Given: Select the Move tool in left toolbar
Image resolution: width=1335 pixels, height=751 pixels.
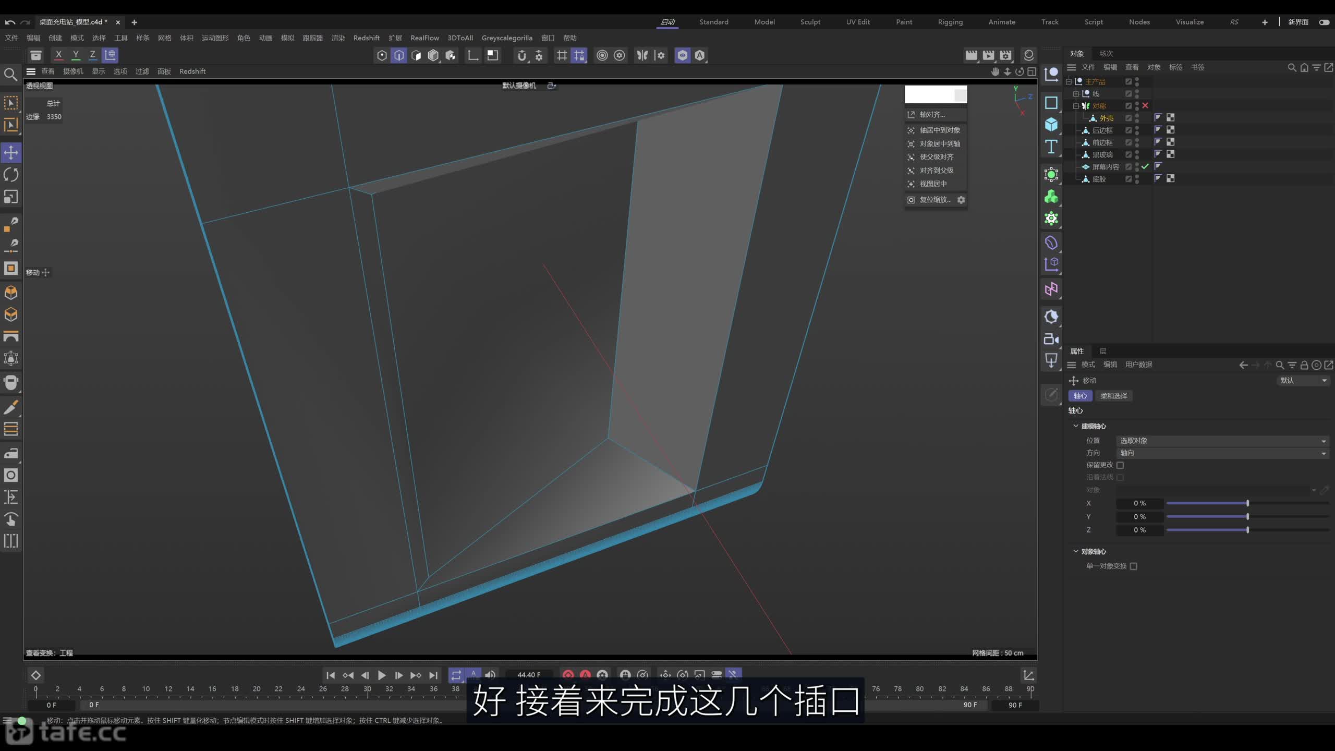Looking at the screenshot, I should pyautogui.click(x=11, y=152).
